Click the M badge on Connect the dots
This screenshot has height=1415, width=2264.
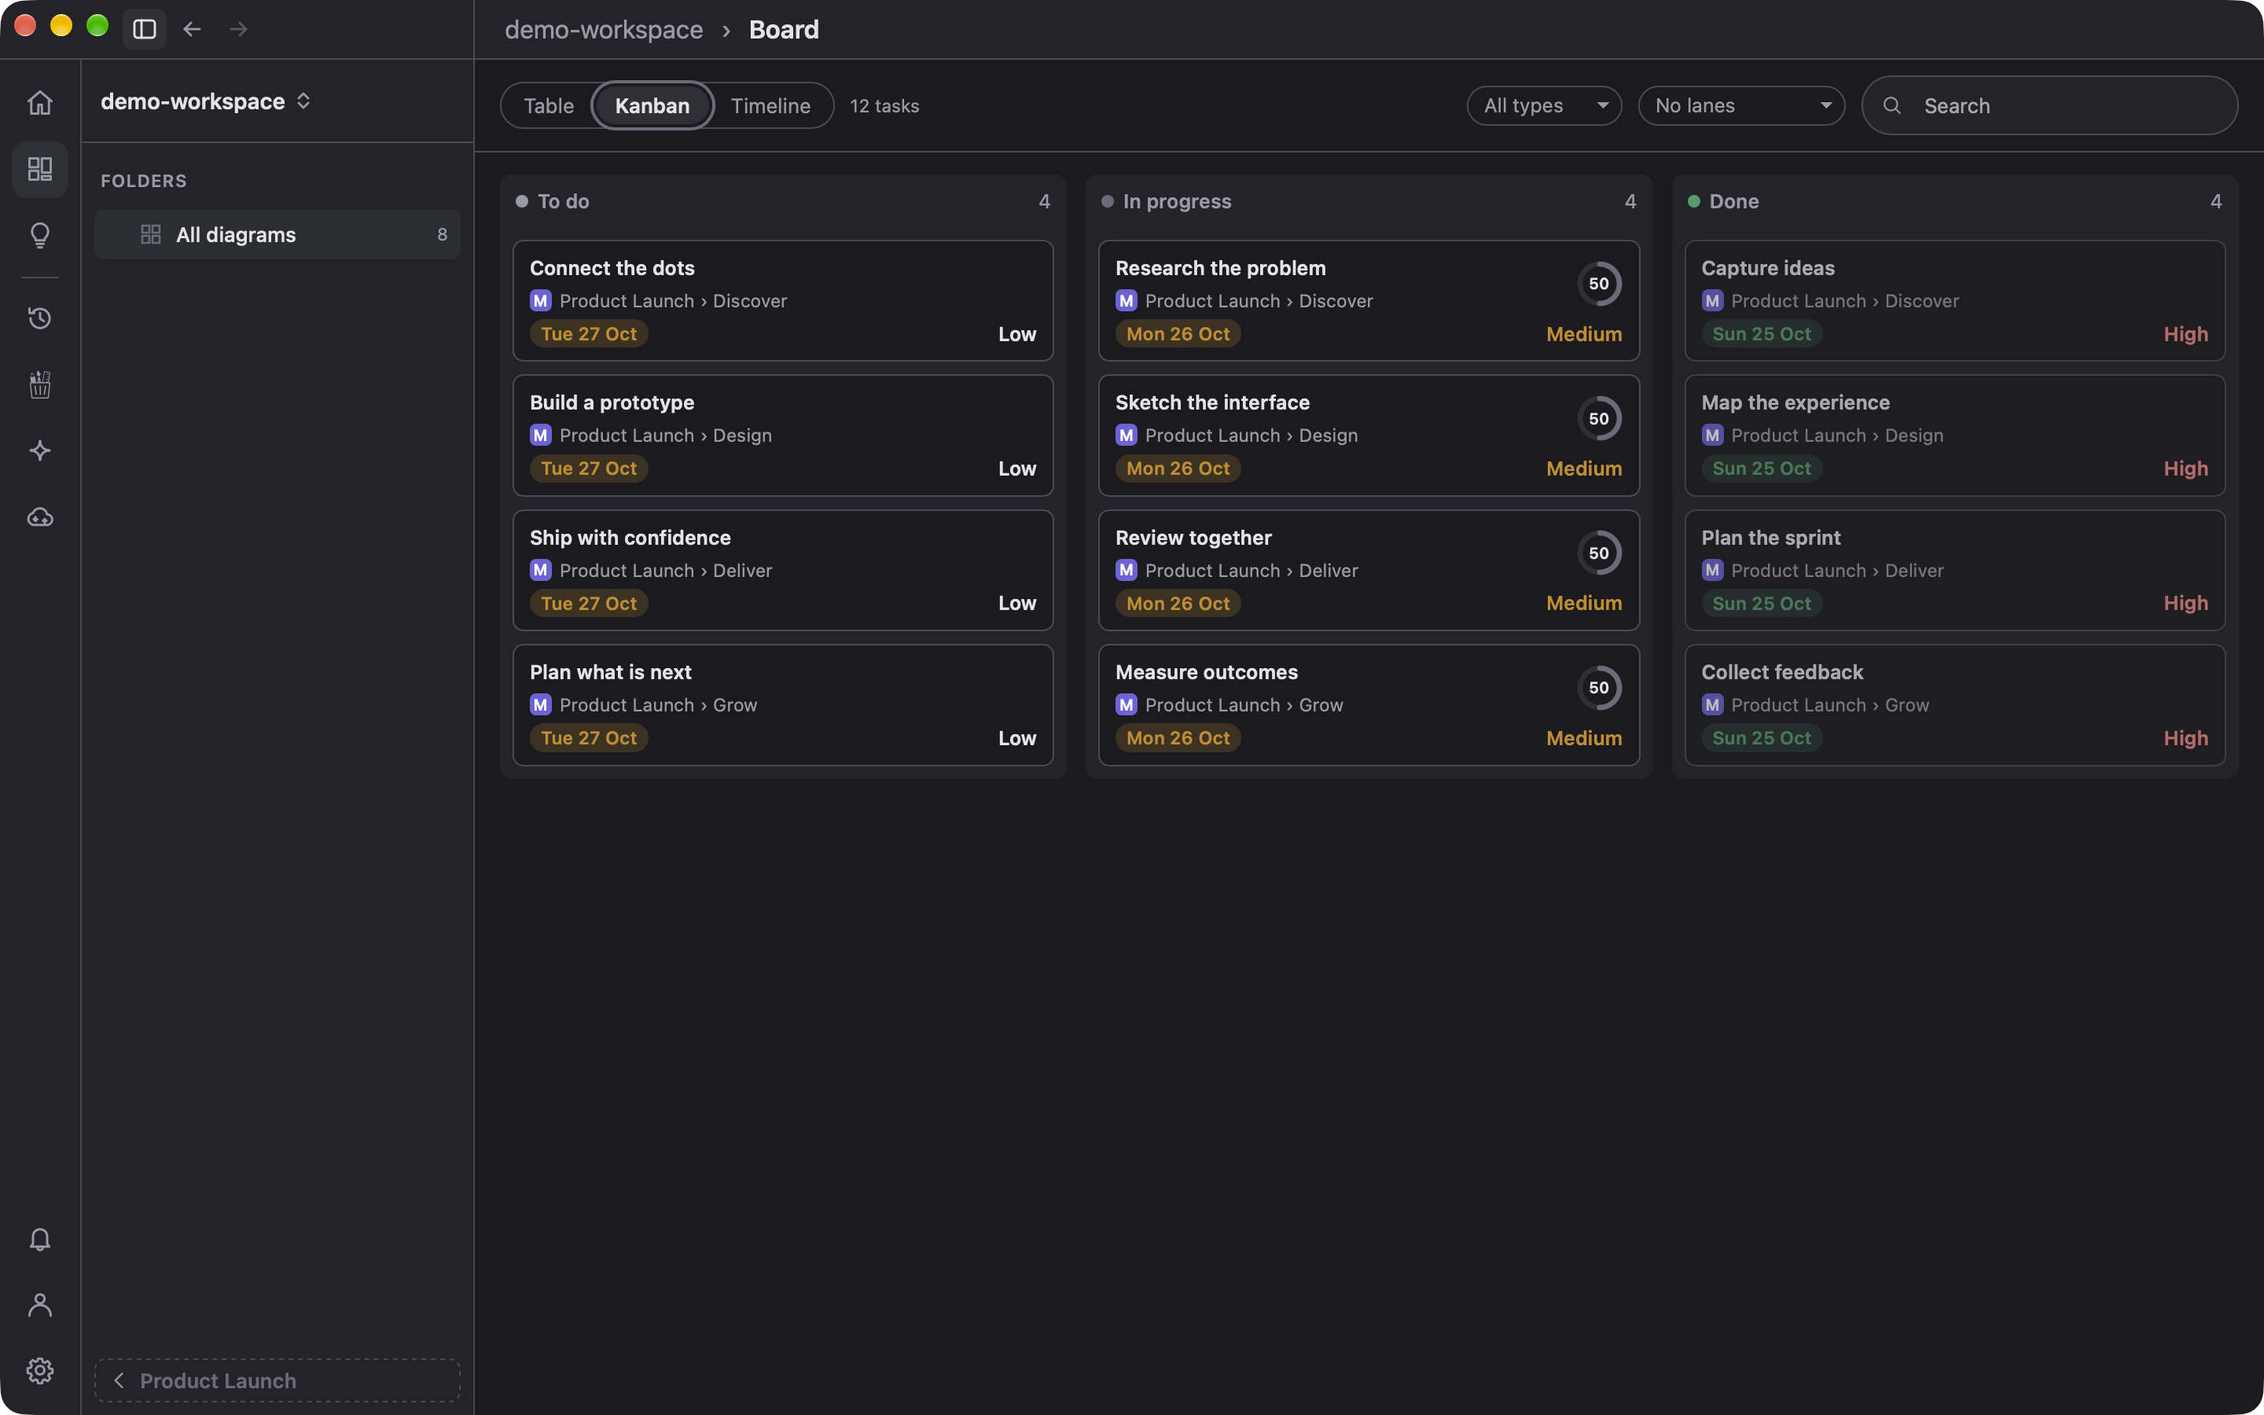click(541, 300)
